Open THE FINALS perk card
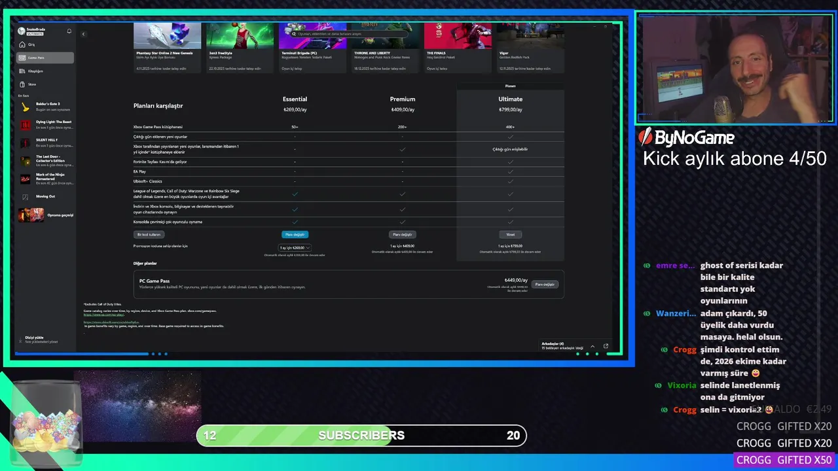Image resolution: width=838 pixels, height=471 pixels. point(458,47)
